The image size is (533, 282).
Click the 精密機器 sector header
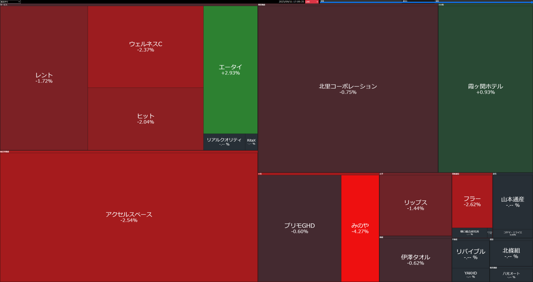348,5
